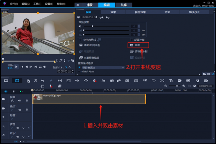Open the sound mixer icon
Viewport: 216px width, 144px height.
pyautogui.click(x=103, y=81)
